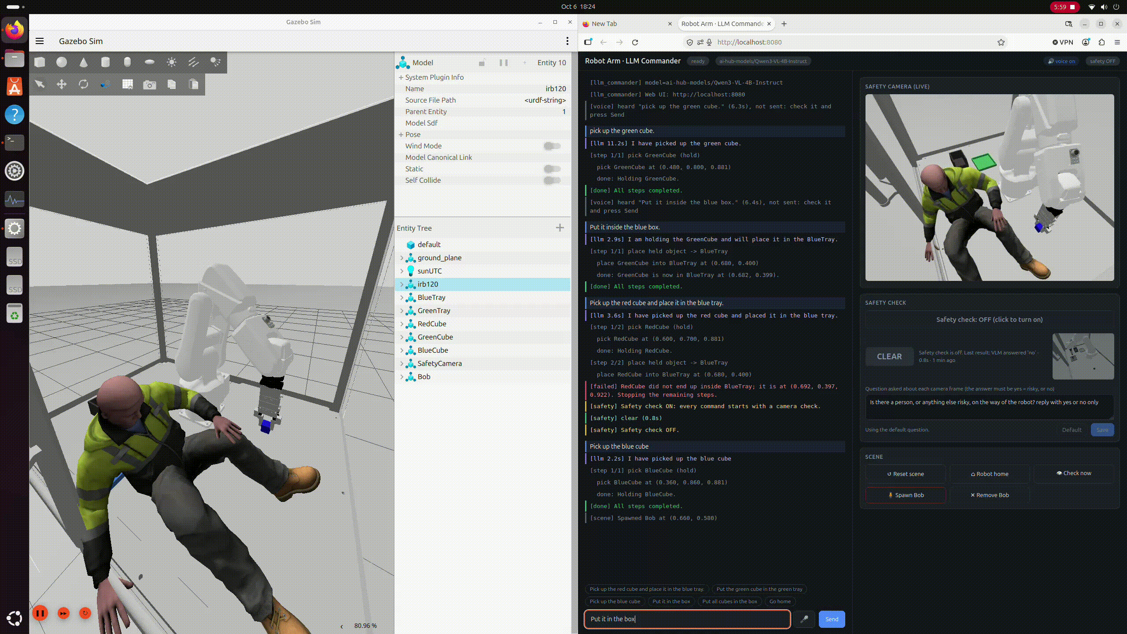Step the Gazebo simulation forward
The width and height of the screenshot is (1127, 634).
coord(63,613)
